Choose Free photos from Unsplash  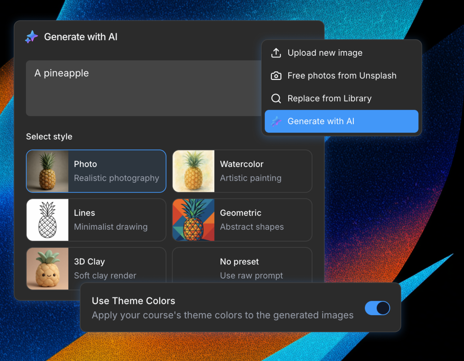(x=342, y=76)
